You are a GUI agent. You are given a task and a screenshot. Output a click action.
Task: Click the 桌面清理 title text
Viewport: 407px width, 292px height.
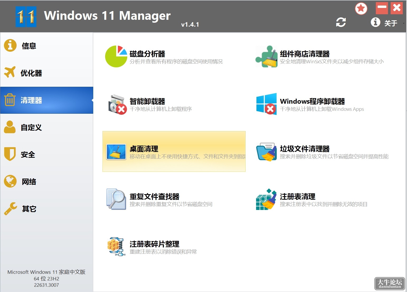[144, 149]
